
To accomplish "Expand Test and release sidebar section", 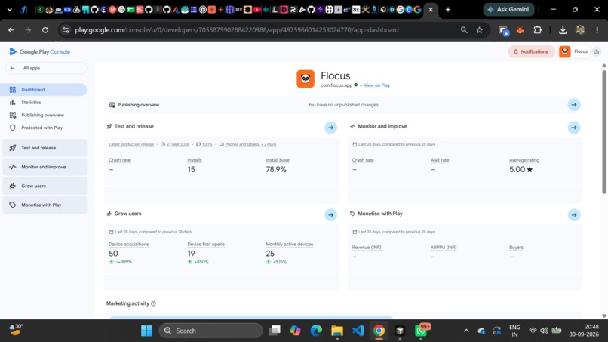I will click(45, 148).
